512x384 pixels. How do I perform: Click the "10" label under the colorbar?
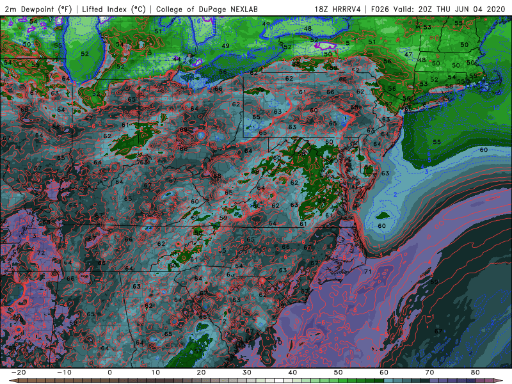[x=156, y=372]
